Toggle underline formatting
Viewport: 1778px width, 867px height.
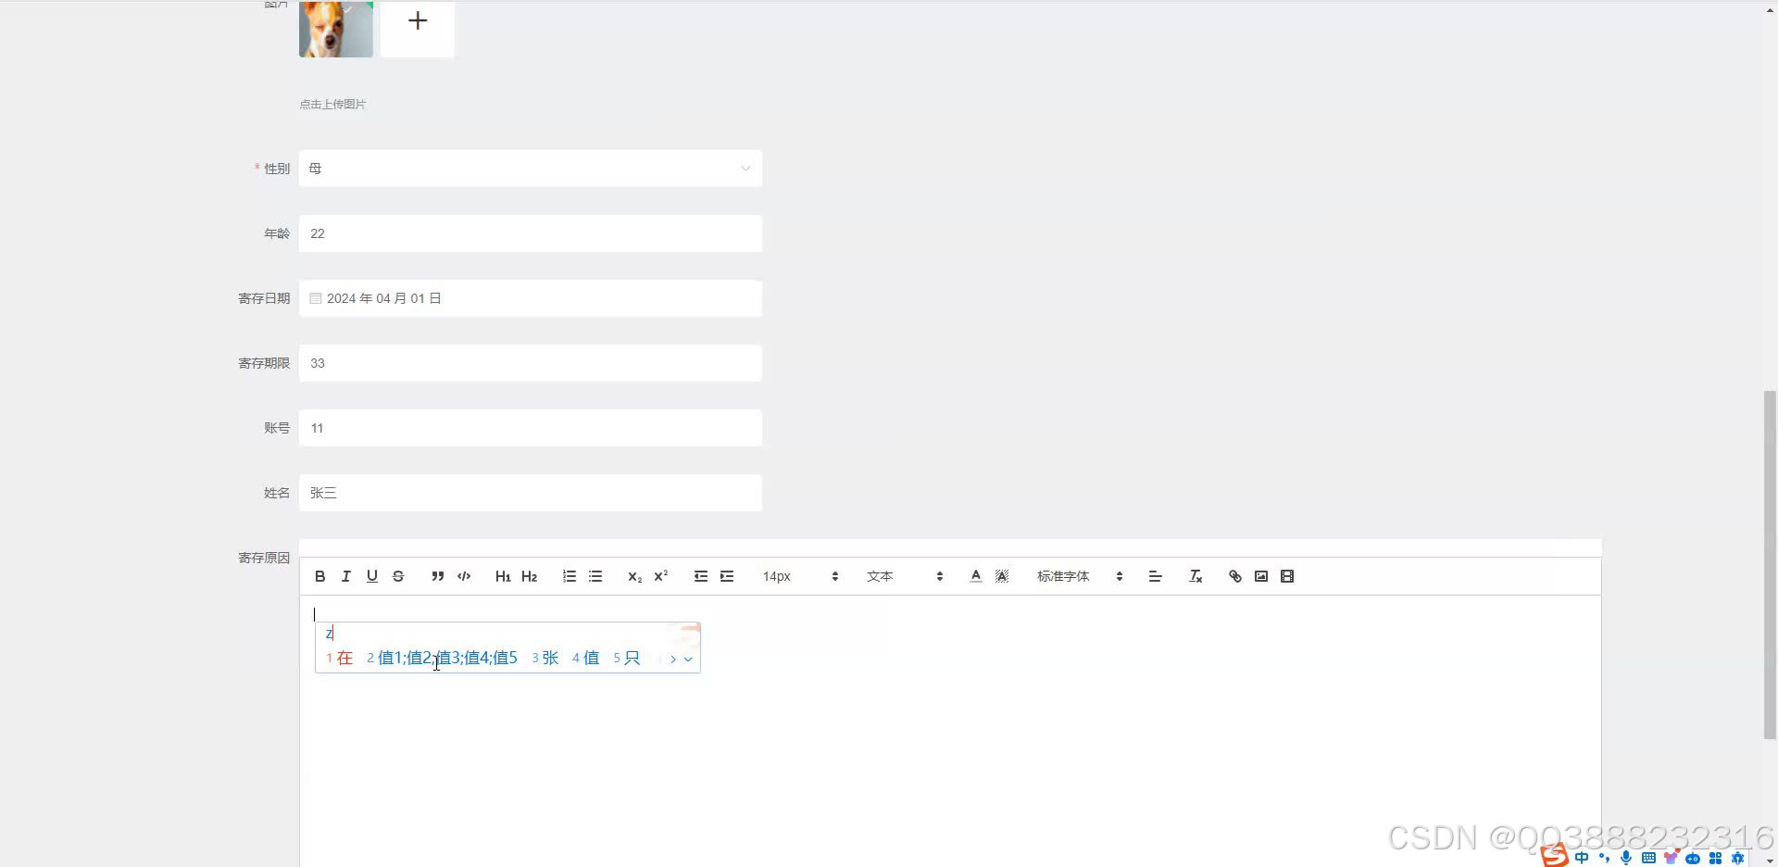click(371, 575)
